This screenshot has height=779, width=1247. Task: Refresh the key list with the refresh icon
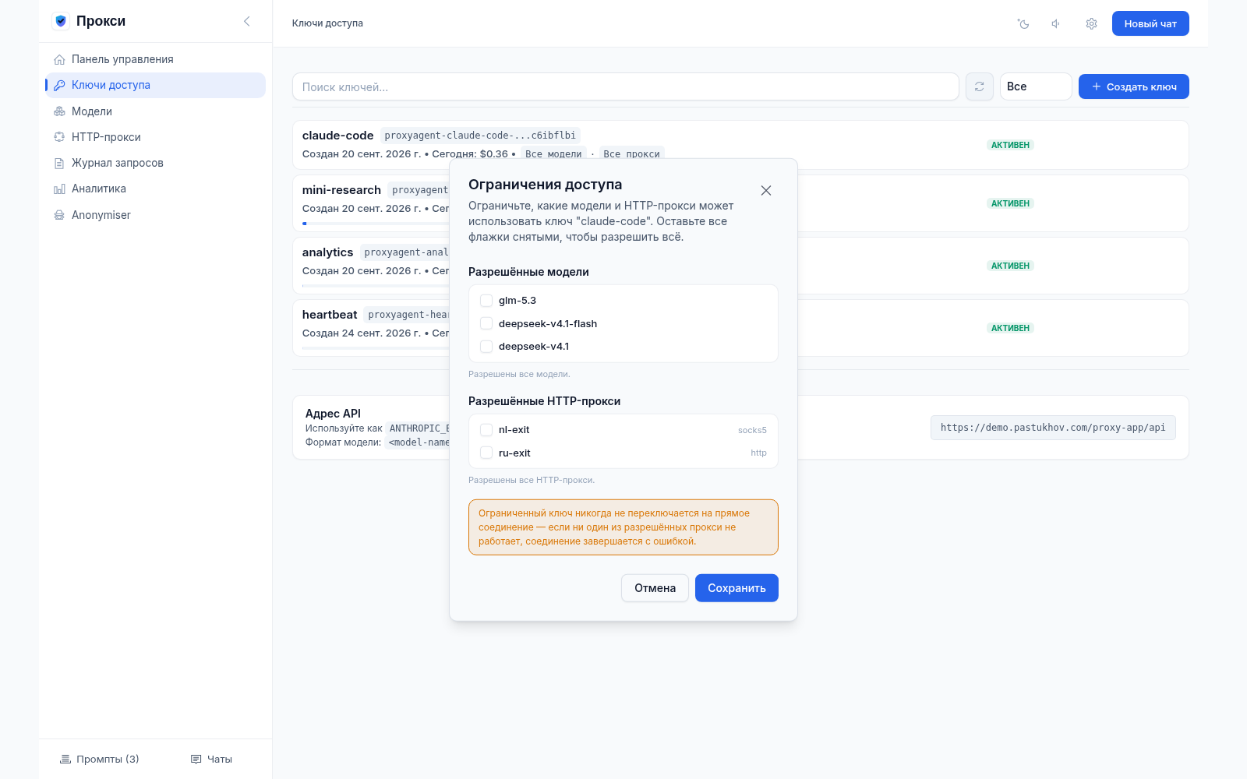tap(980, 86)
